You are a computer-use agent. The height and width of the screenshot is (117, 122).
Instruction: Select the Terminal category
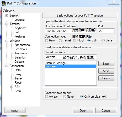tap(15, 24)
